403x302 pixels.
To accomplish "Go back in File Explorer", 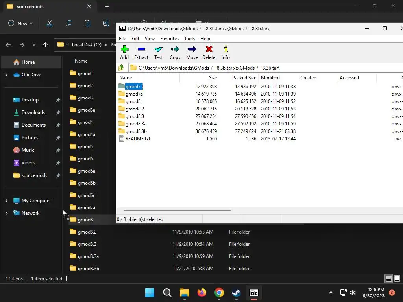I will point(8,45).
